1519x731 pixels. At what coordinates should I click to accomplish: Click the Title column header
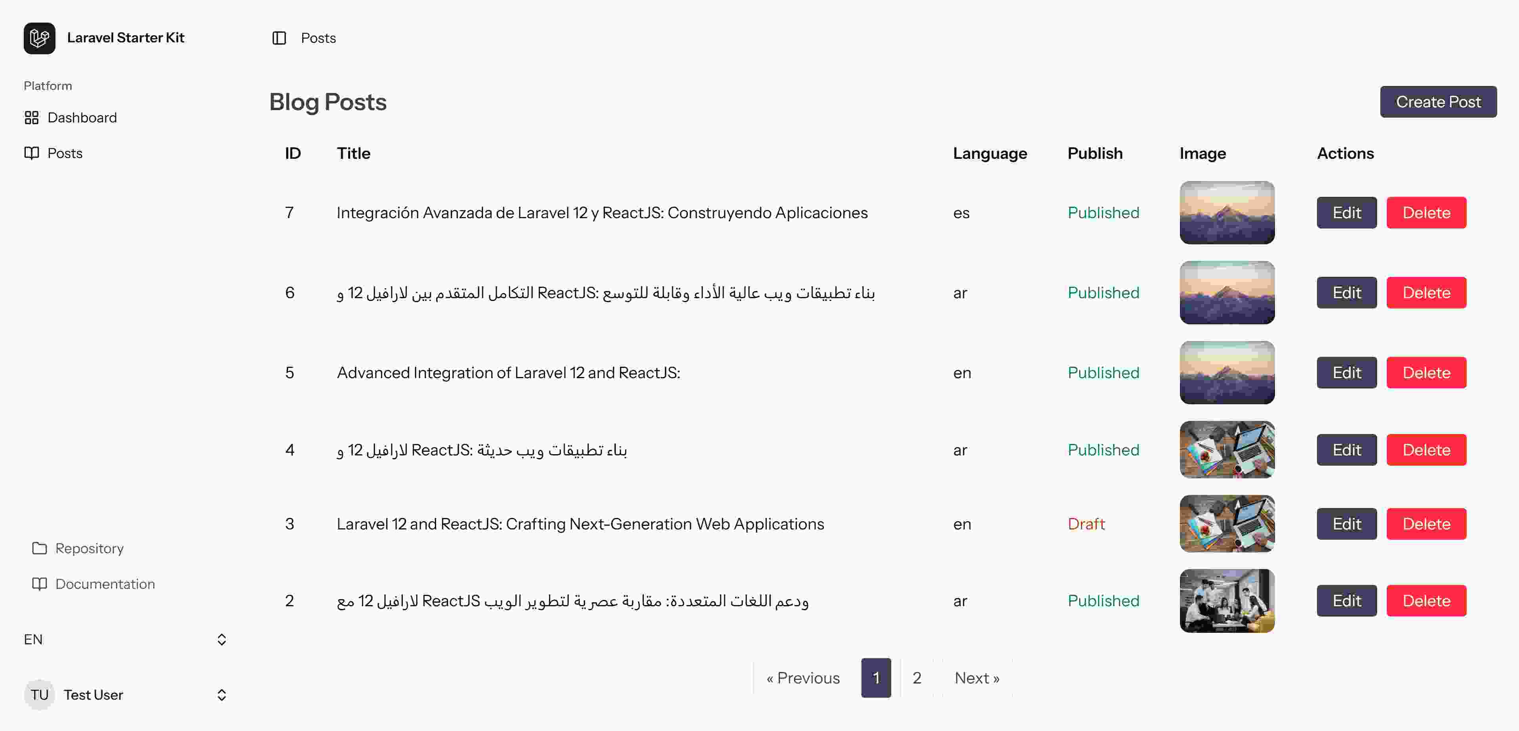click(353, 153)
